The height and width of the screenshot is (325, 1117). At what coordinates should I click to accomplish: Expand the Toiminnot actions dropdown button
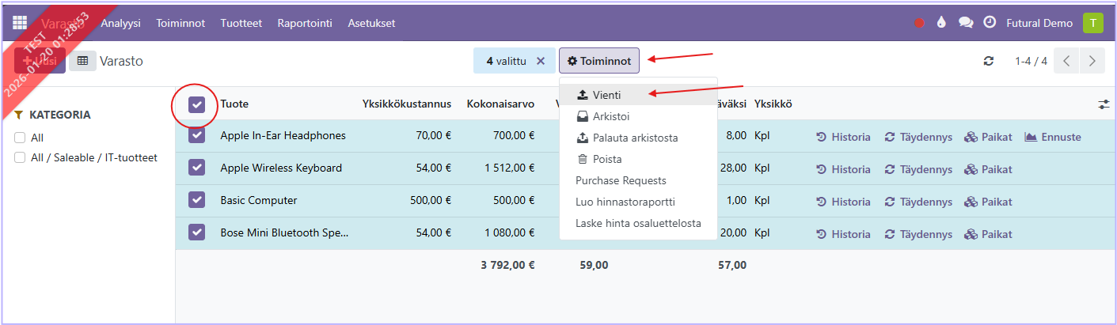click(x=599, y=61)
